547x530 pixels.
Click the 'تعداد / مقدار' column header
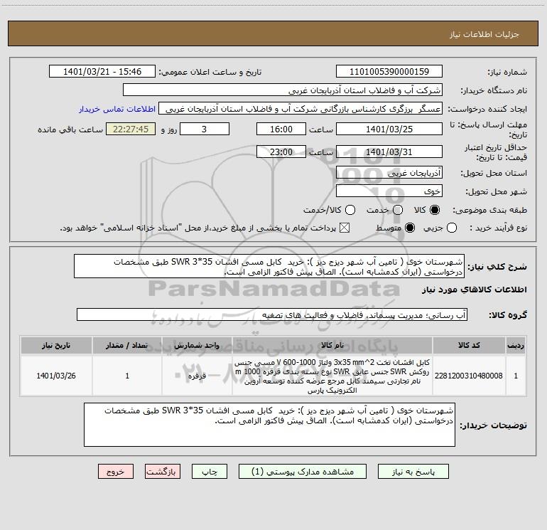[x=127, y=345]
